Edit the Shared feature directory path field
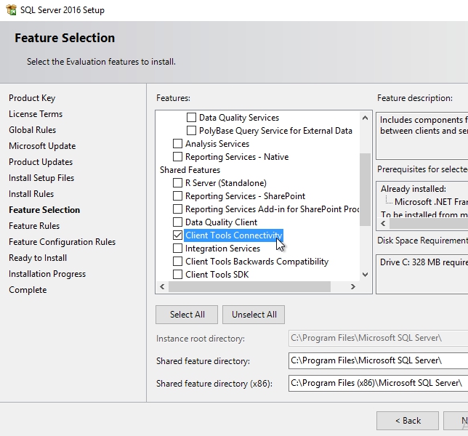The height and width of the screenshot is (436, 468). (378, 361)
